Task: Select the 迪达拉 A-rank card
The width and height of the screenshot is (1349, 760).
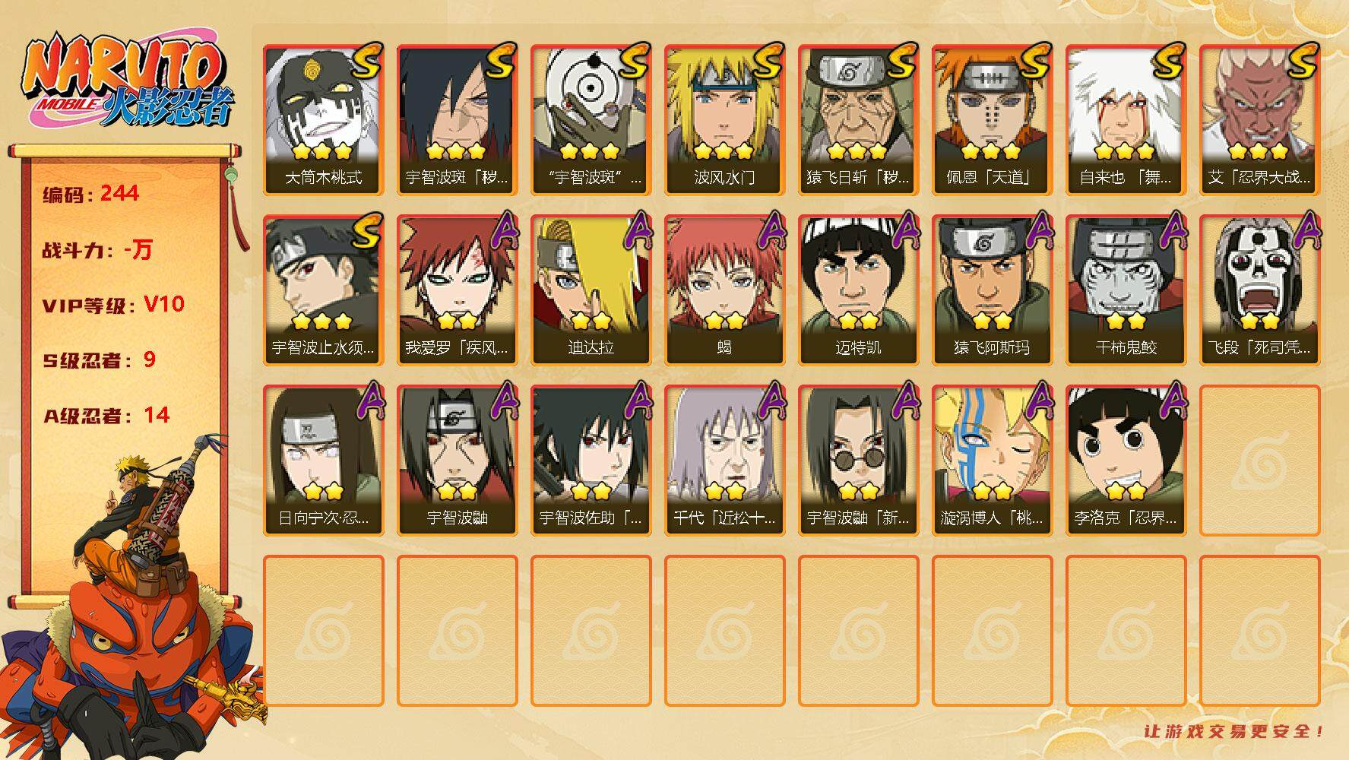Action: (x=591, y=290)
